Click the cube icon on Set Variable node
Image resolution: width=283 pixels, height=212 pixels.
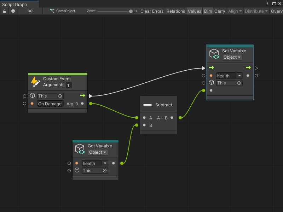point(214,54)
